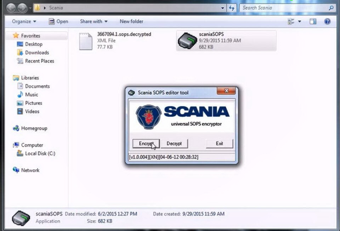This screenshot has height=231, width=340.
Task: Open the Videos library
Action: click(32, 111)
